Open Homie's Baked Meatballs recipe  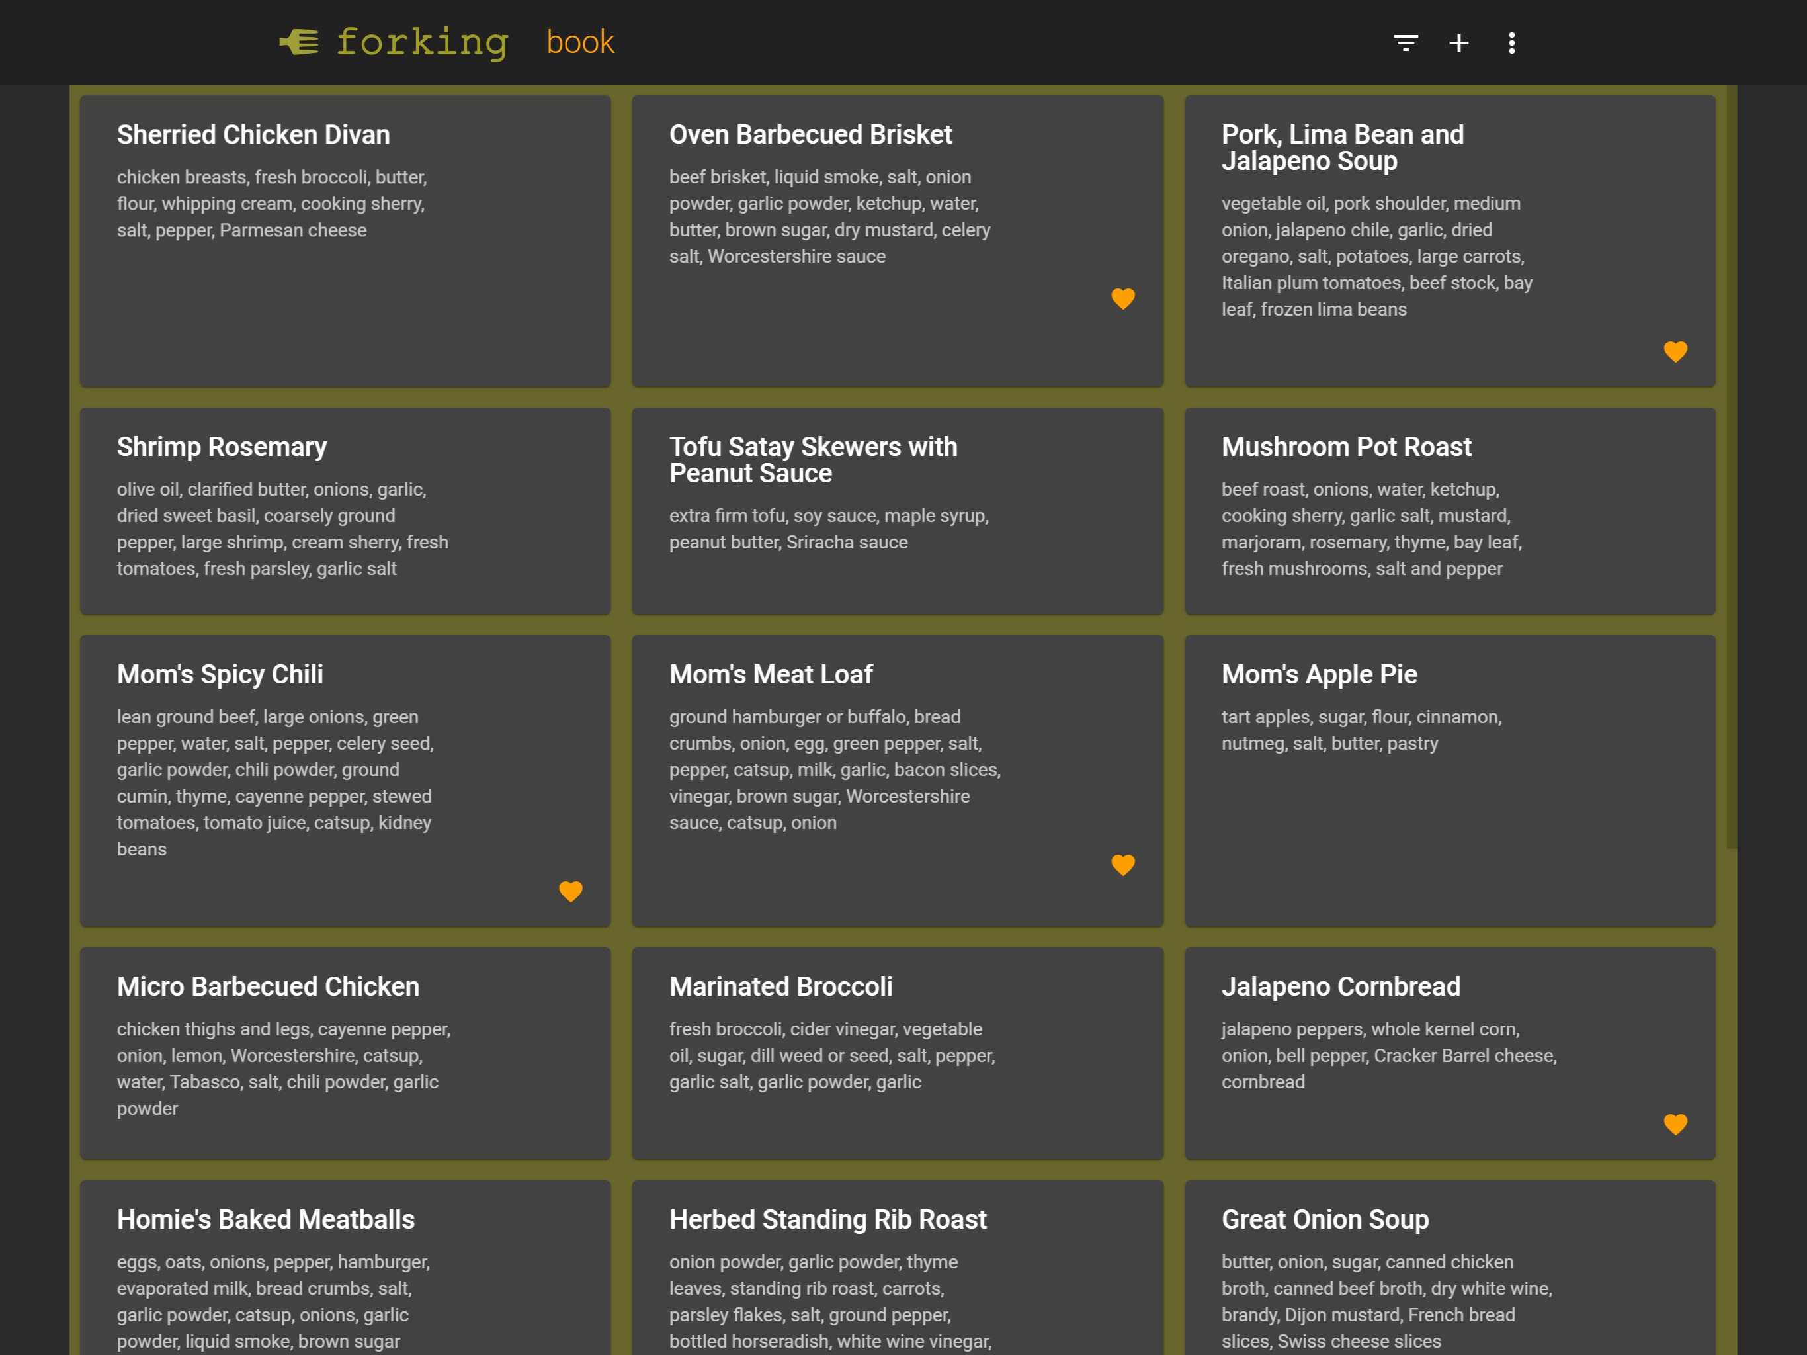[265, 1219]
